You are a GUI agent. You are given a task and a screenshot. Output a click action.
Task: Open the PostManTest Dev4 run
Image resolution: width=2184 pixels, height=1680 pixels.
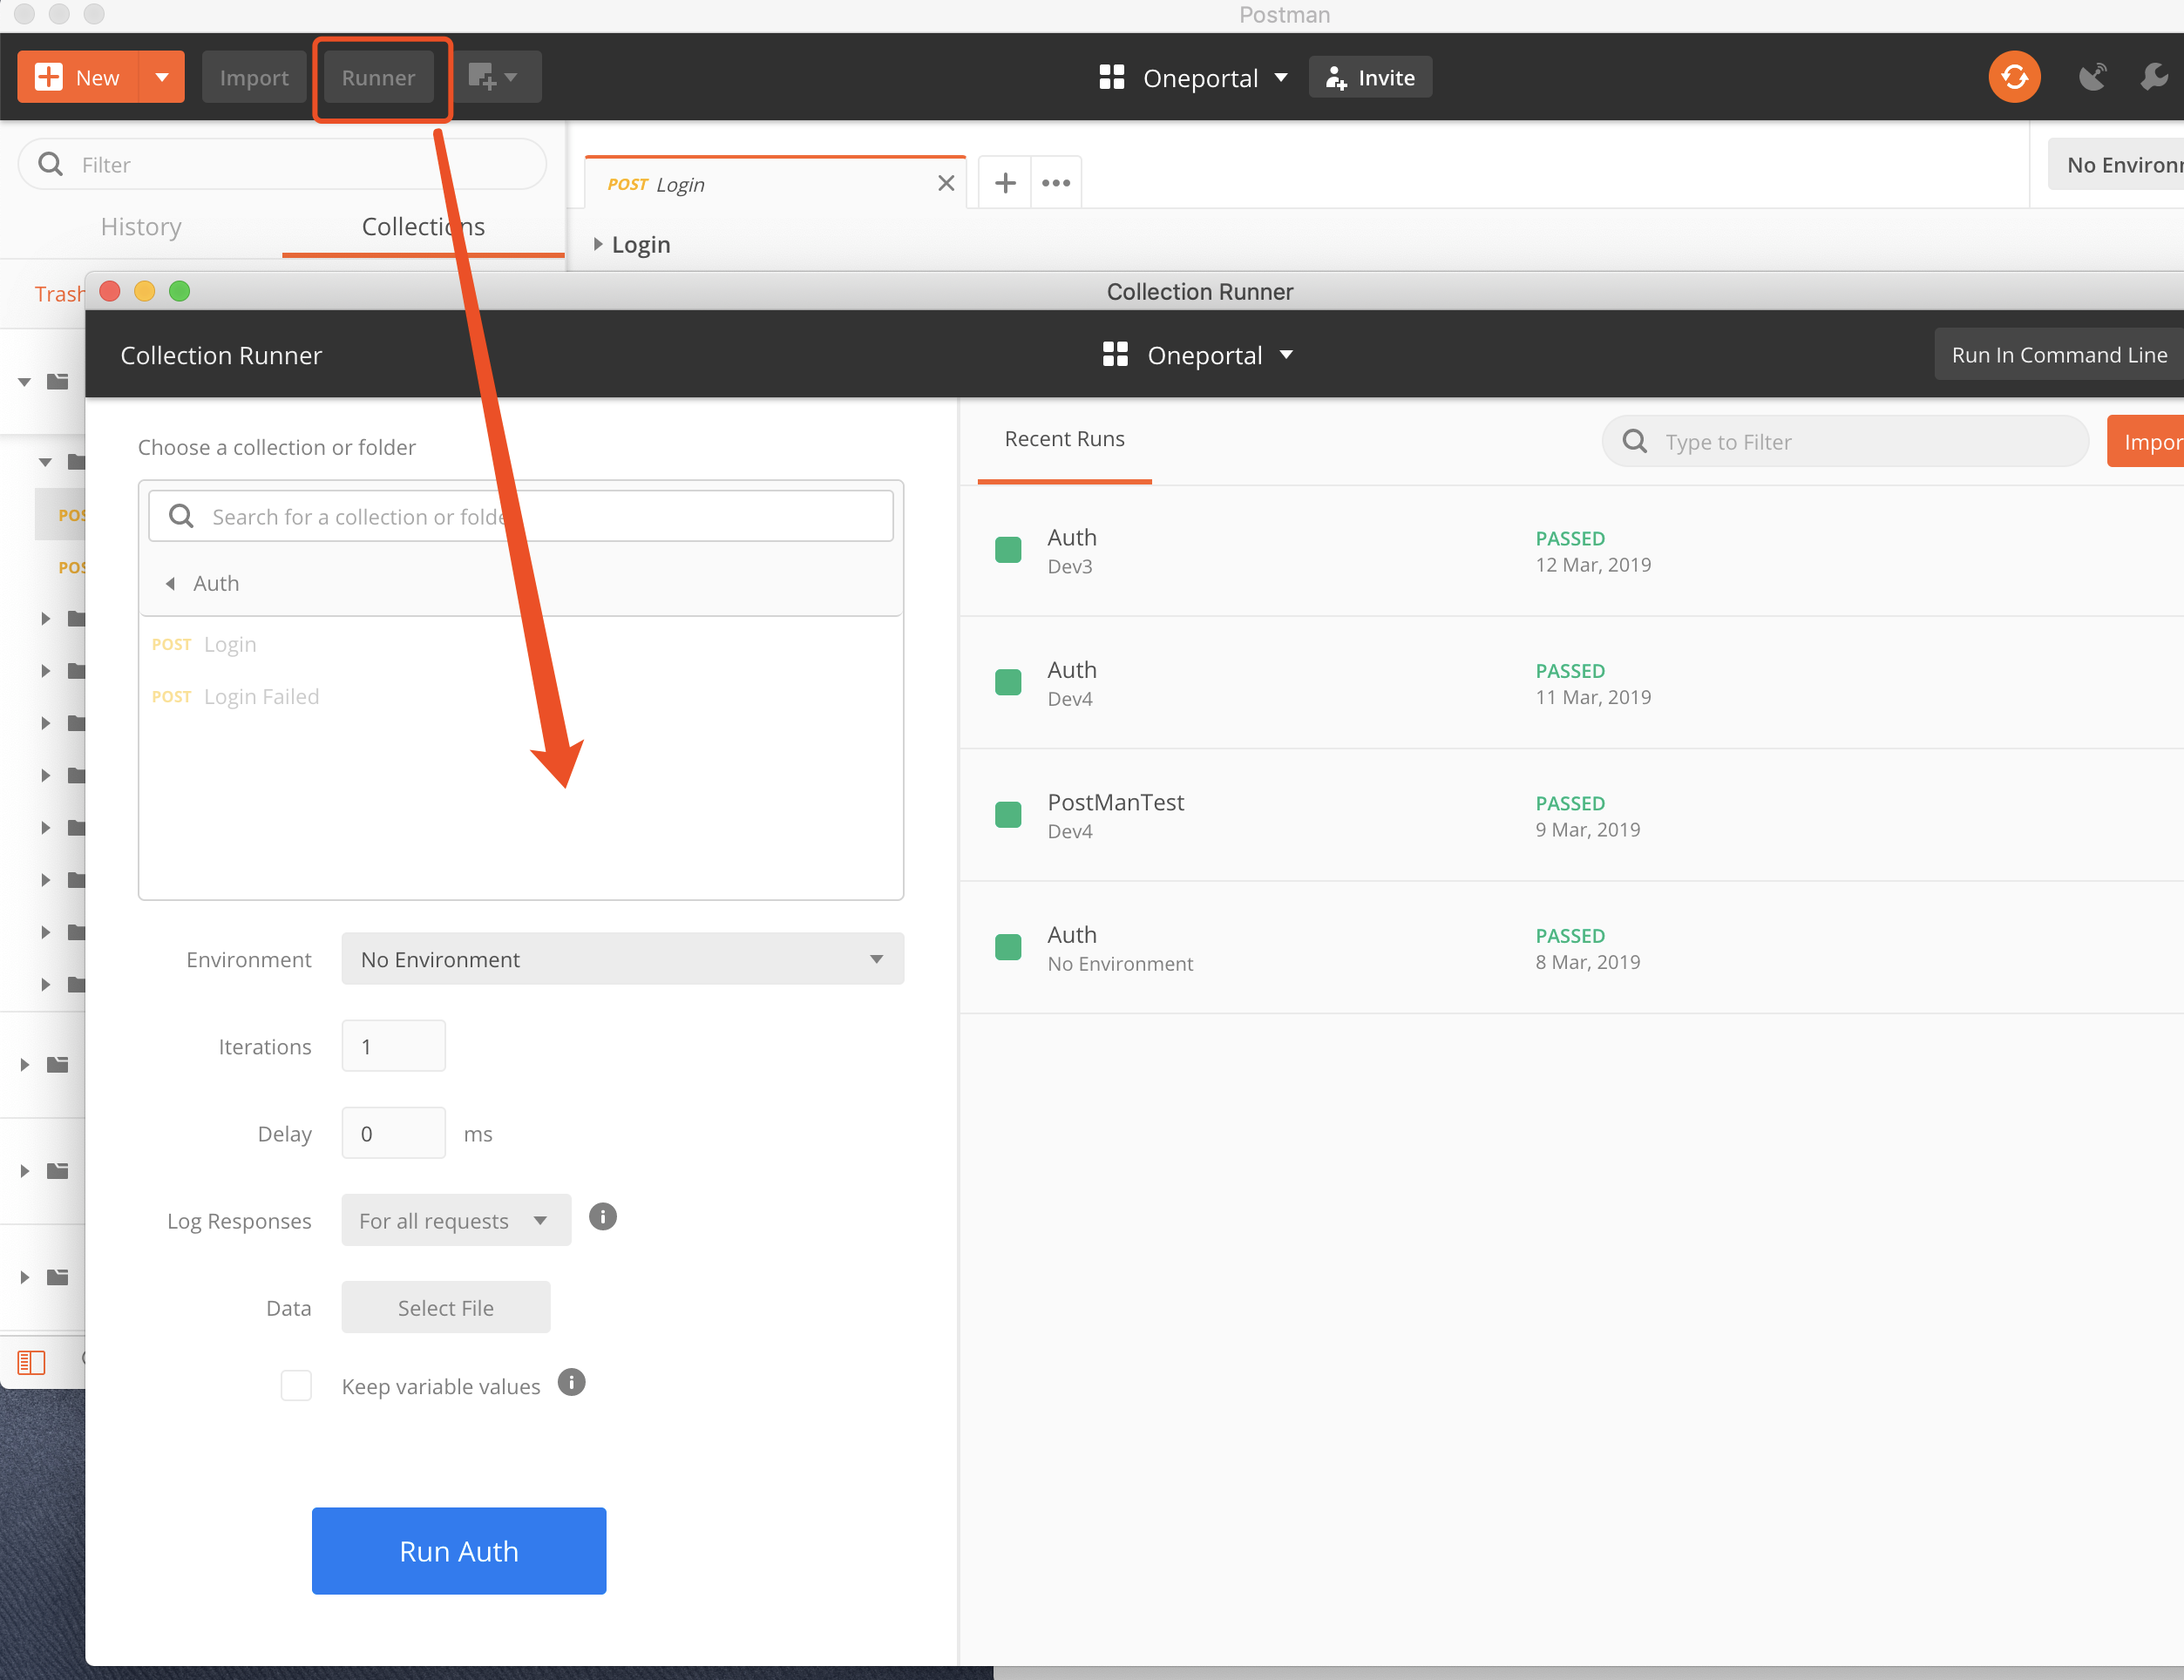point(1572,815)
